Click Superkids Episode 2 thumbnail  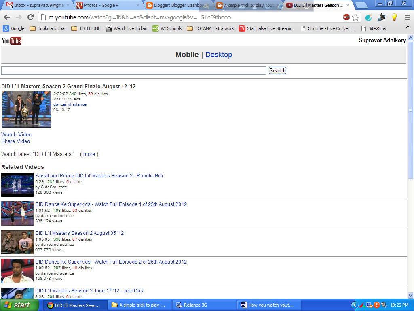17,271
